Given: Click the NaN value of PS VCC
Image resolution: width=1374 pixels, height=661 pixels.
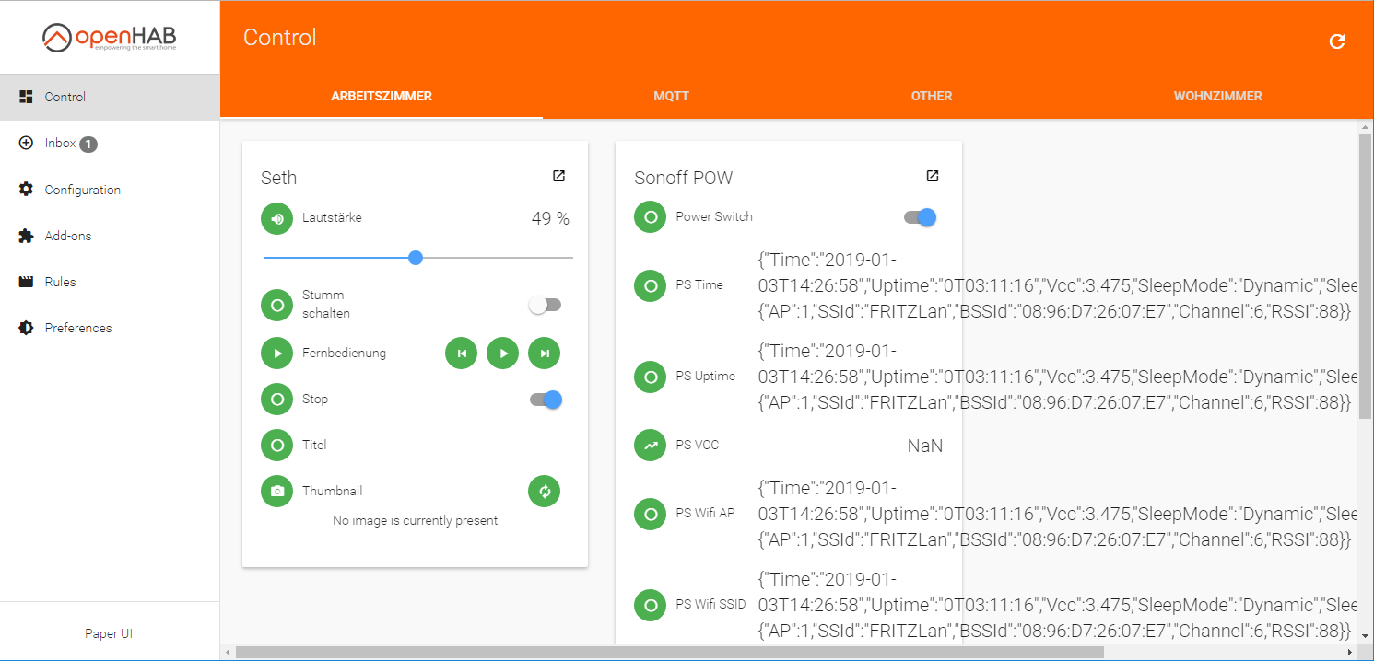Looking at the screenshot, I should [925, 446].
